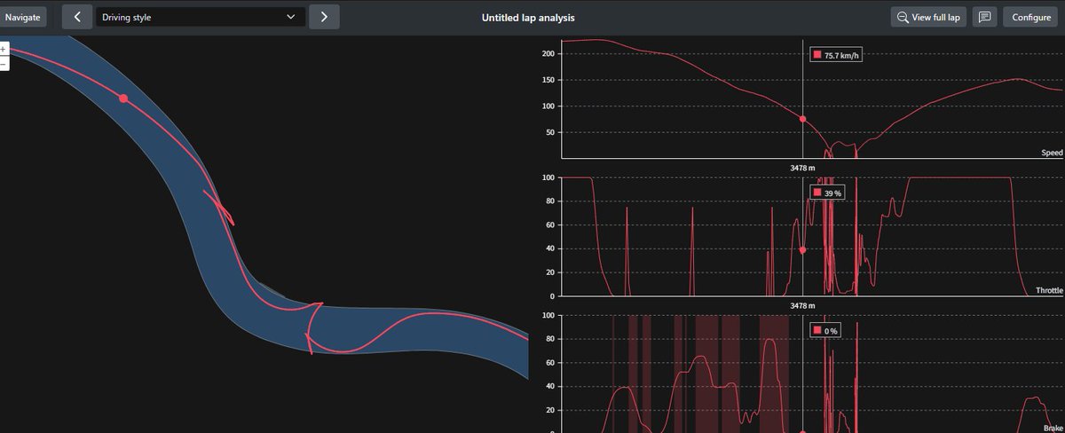1065x433 pixels.
Task: Open the Driving style dropdown
Action: point(201,17)
